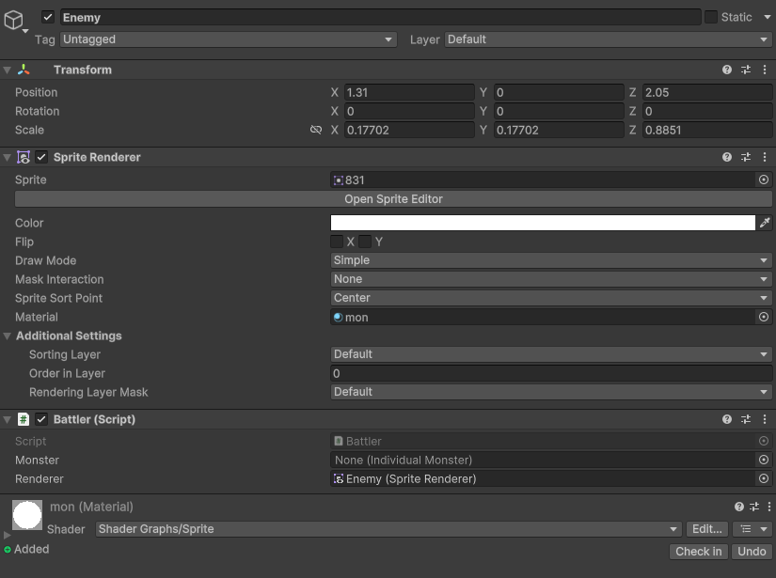Toggle the constrained proportions link for Scale
This screenshot has height=578, width=776.
pos(316,130)
